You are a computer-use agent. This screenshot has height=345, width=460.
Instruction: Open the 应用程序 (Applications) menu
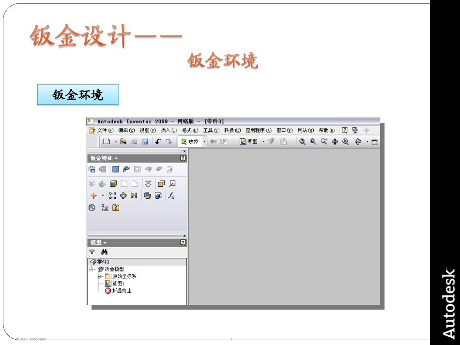click(x=259, y=130)
